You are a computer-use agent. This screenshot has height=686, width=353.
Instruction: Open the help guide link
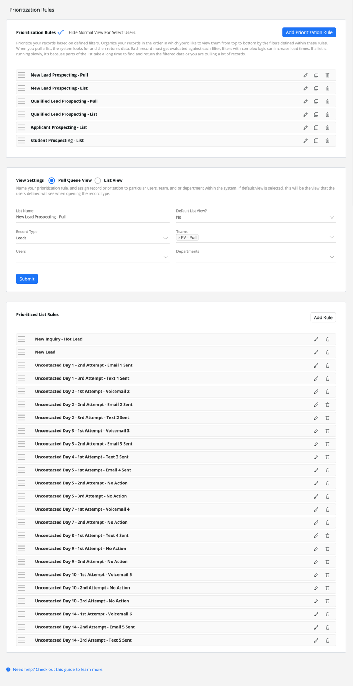tap(58, 669)
